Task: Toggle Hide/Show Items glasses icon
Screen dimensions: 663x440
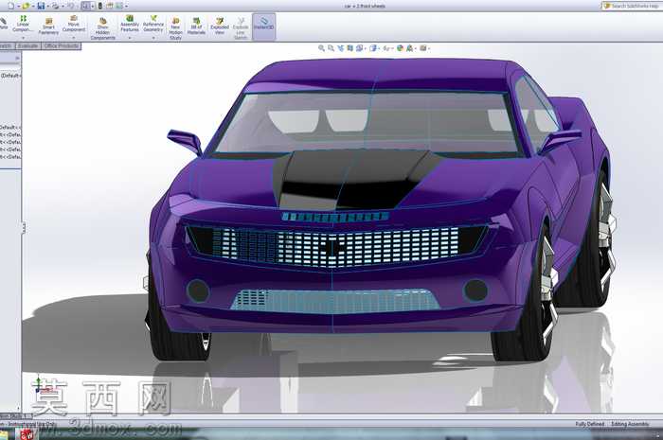Action: 386,48
